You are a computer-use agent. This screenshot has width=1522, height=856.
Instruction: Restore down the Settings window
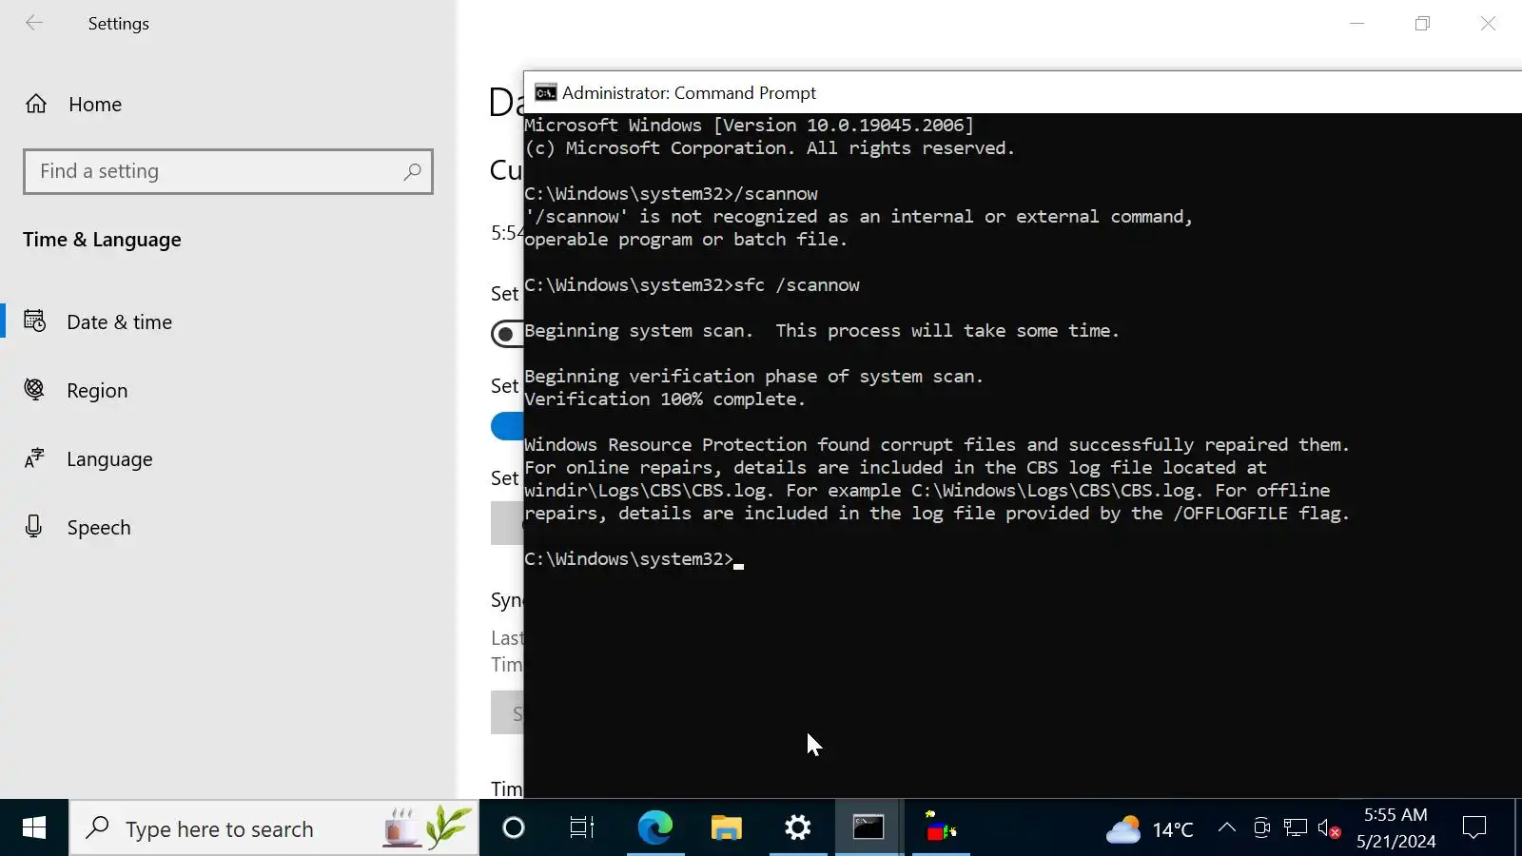(1422, 23)
